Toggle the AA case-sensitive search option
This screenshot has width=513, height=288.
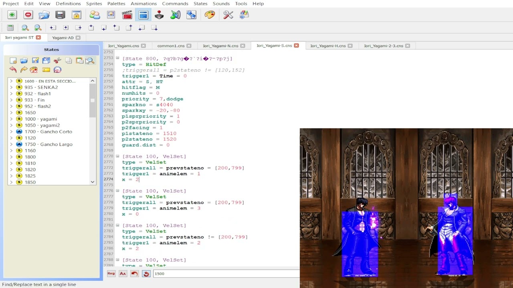pyautogui.click(x=123, y=274)
